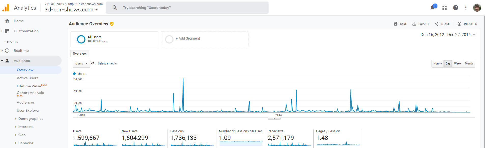Click the INSIGHTS button label
Image resolution: width=485 pixels, height=148 pixels.
point(470,24)
